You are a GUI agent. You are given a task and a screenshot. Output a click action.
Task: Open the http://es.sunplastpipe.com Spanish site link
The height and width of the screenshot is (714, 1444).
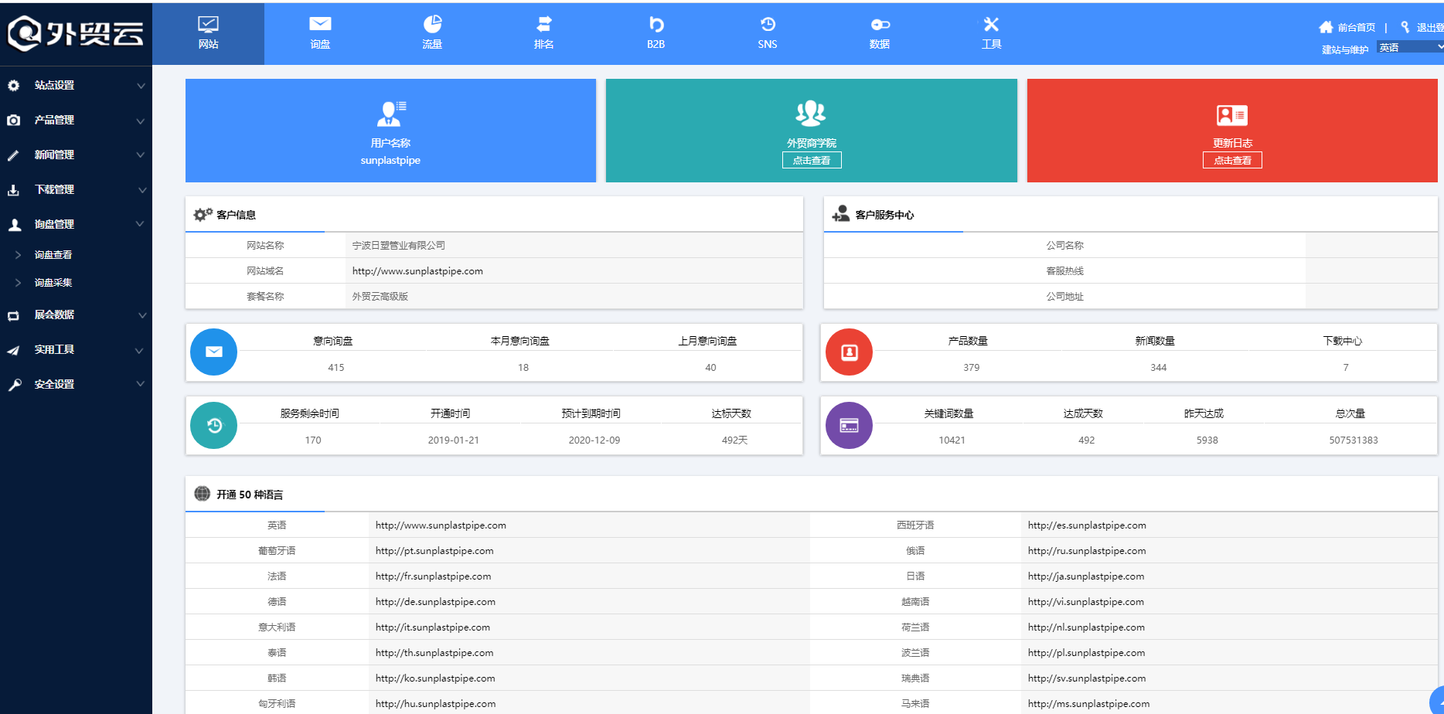click(1087, 525)
